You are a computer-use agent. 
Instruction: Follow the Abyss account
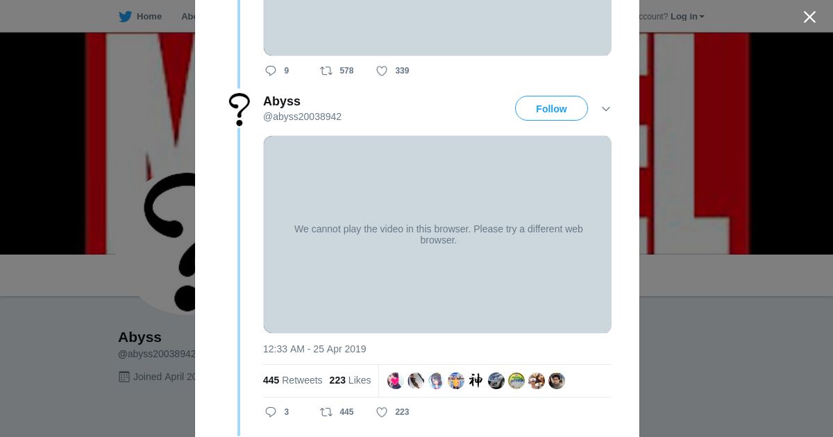point(551,109)
